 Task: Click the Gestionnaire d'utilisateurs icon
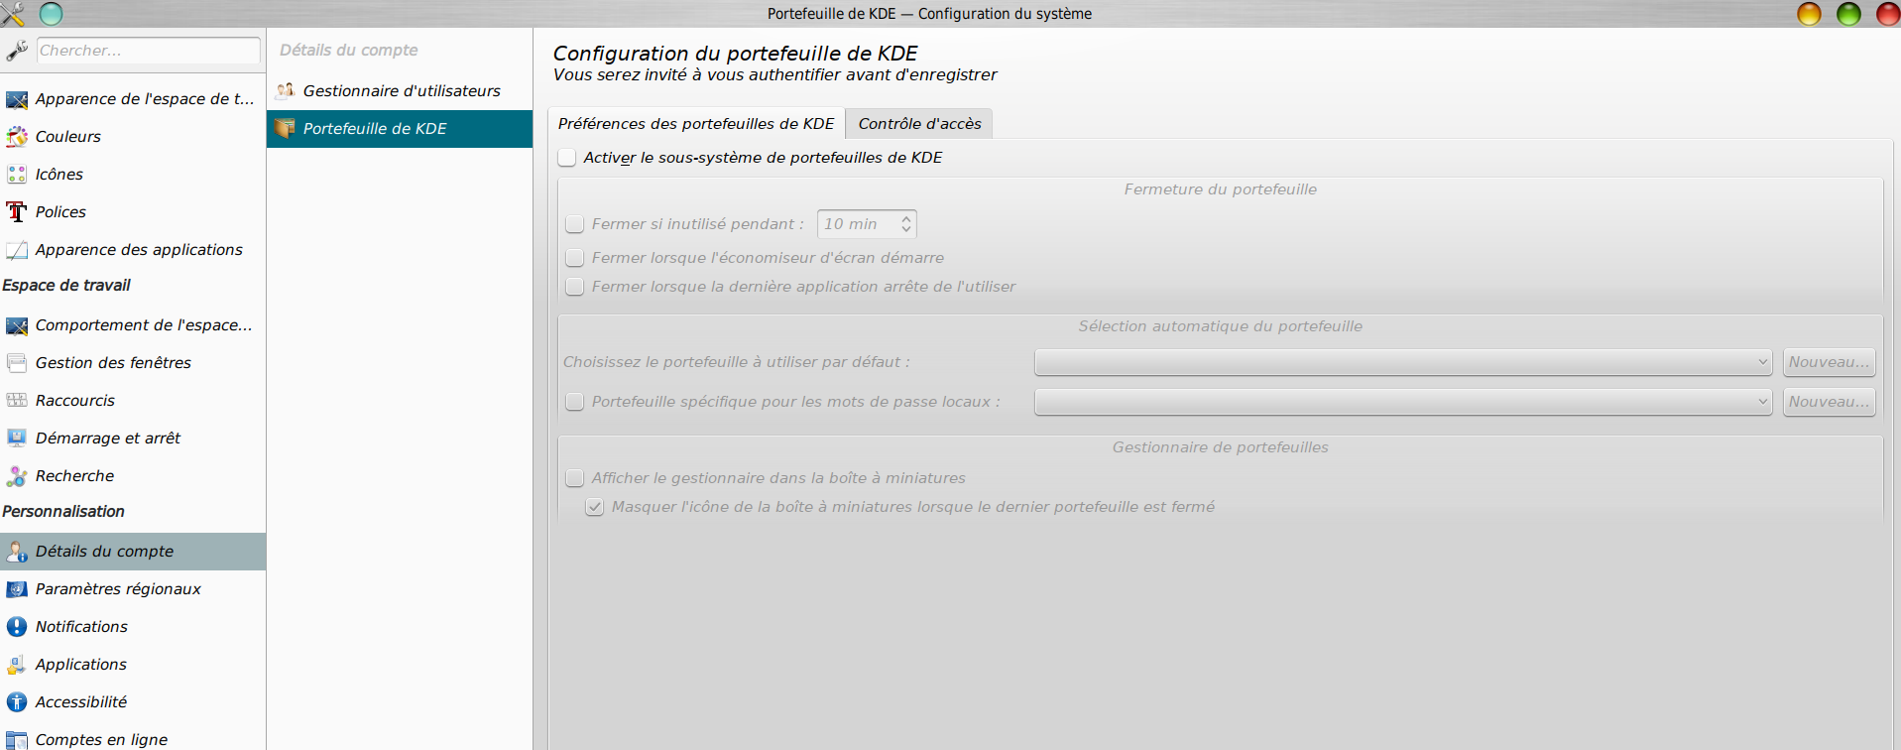click(286, 91)
